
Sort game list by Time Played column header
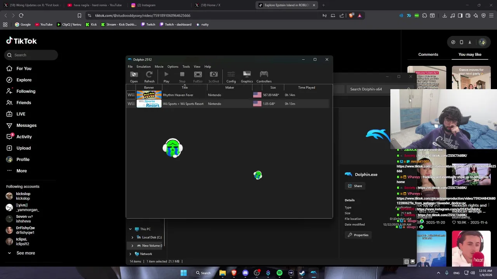point(306,88)
